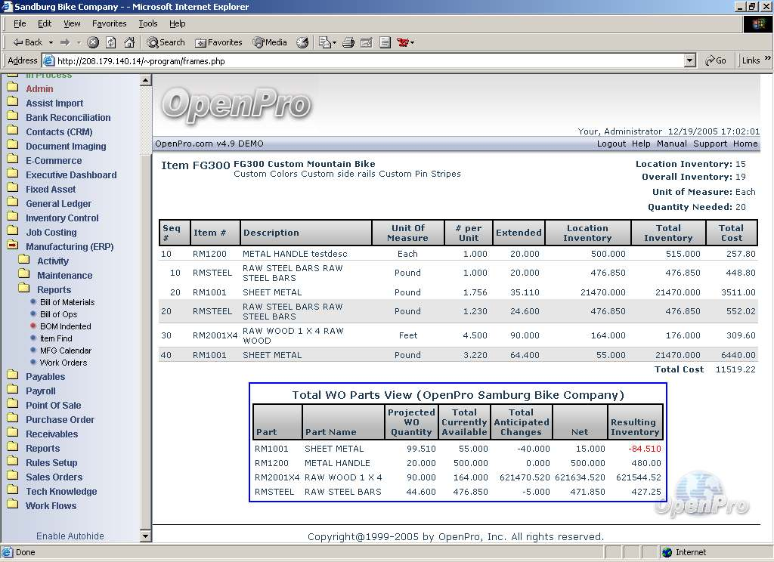Open the History toolbar icon
Screen dimensions: 774x562
pos(302,42)
